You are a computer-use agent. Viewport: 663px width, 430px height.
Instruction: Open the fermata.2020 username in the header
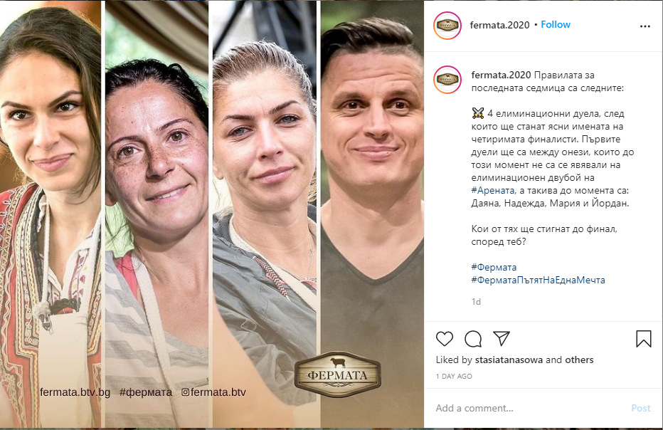[499, 25]
